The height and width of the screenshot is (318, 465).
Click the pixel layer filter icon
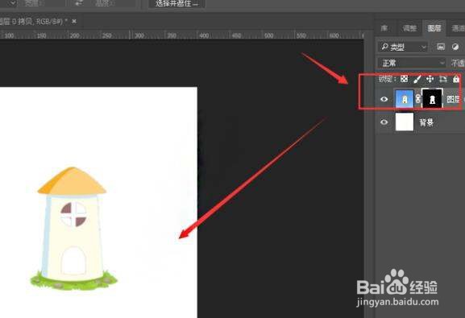(x=441, y=47)
